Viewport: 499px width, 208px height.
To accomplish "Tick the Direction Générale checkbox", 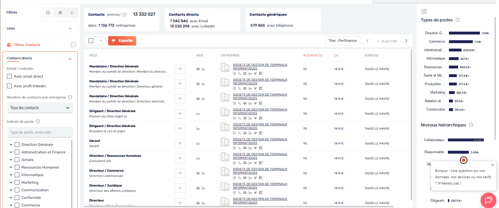I will coord(17,145).
